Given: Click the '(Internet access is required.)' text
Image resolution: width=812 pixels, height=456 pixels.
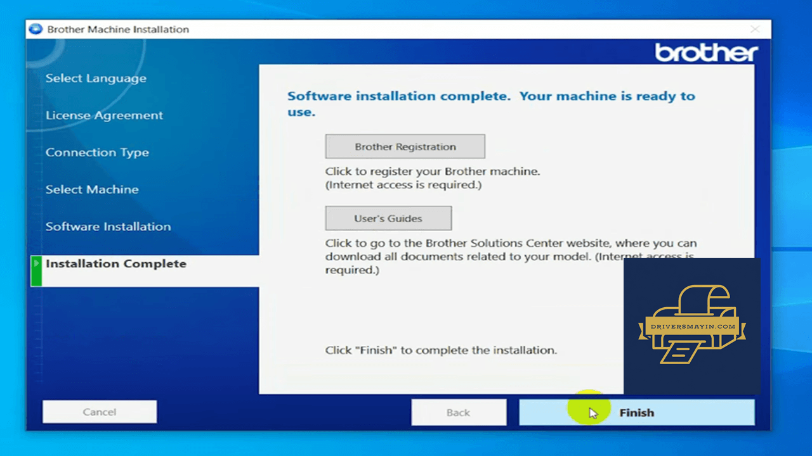Looking at the screenshot, I should click(403, 185).
